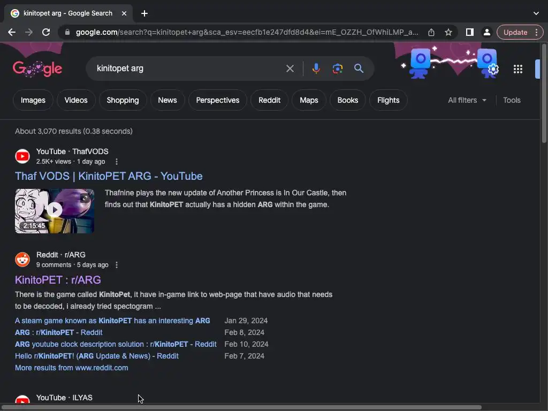Open more options for ThafVODS result
548x411 pixels.
click(117, 162)
